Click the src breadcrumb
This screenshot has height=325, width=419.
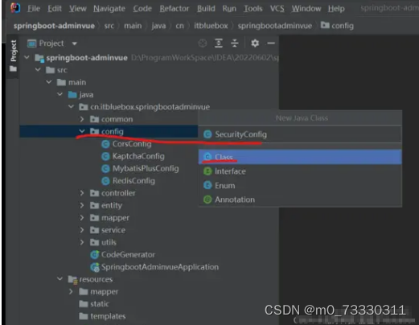click(109, 26)
